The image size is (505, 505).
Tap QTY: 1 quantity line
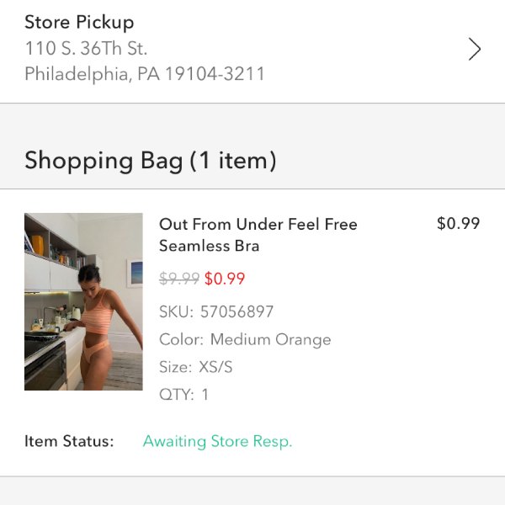point(183,395)
